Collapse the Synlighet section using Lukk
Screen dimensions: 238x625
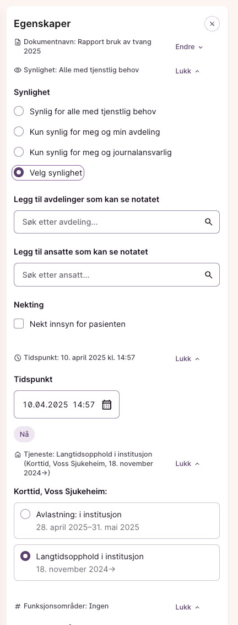tap(187, 71)
